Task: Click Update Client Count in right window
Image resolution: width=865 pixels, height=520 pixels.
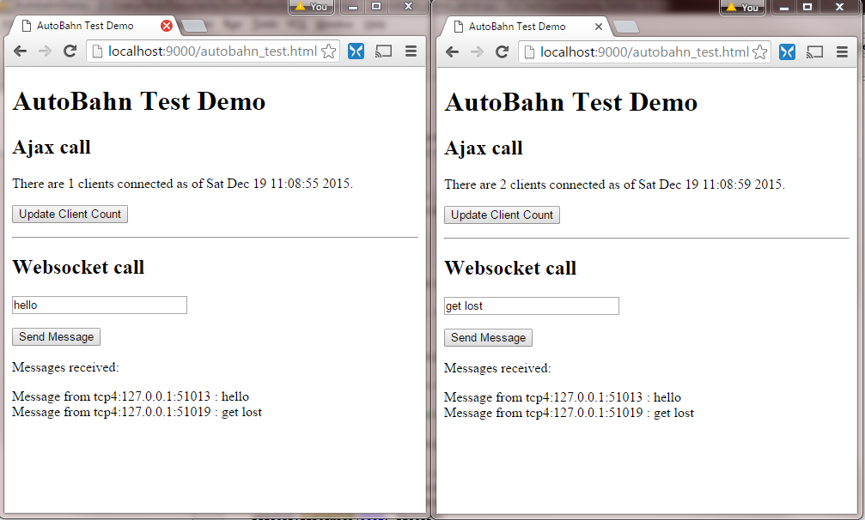Action: [502, 215]
